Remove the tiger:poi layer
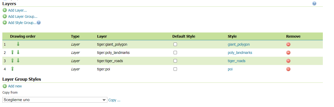The width and height of the screenshot is (334, 107). pos(288,69)
